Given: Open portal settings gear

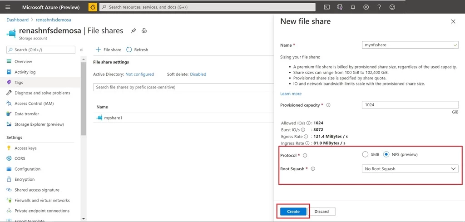Looking at the screenshot, I should click(366, 7).
